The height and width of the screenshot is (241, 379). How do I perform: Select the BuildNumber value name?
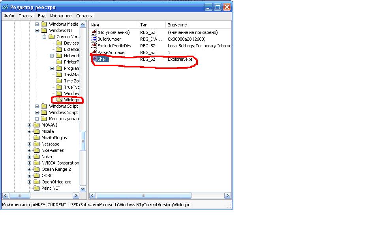[109, 39]
